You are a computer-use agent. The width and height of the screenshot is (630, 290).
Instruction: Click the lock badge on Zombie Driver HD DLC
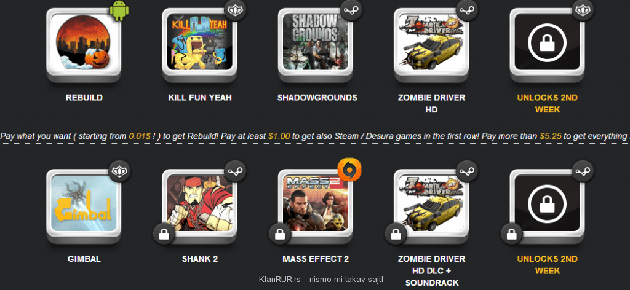coord(396,234)
